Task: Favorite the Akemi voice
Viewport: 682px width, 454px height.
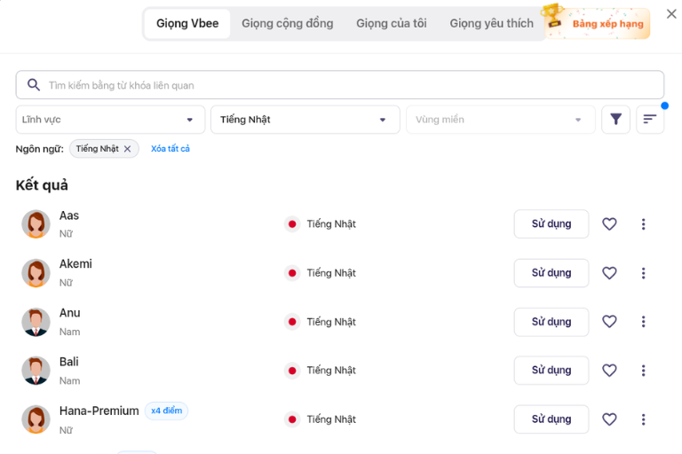Action: [x=609, y=273]
